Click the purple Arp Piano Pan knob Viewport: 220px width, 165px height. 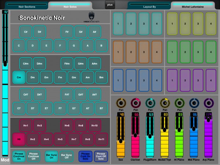209,103
